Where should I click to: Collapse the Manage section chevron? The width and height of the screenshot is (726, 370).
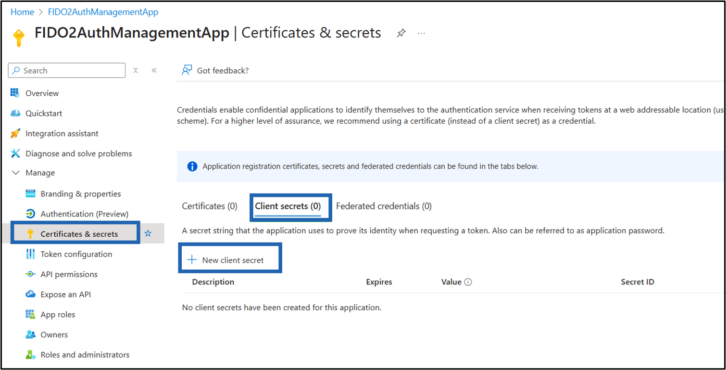15,173
